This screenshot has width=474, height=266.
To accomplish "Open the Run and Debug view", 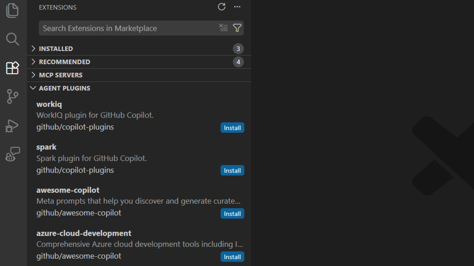I will tap(12, 125).
